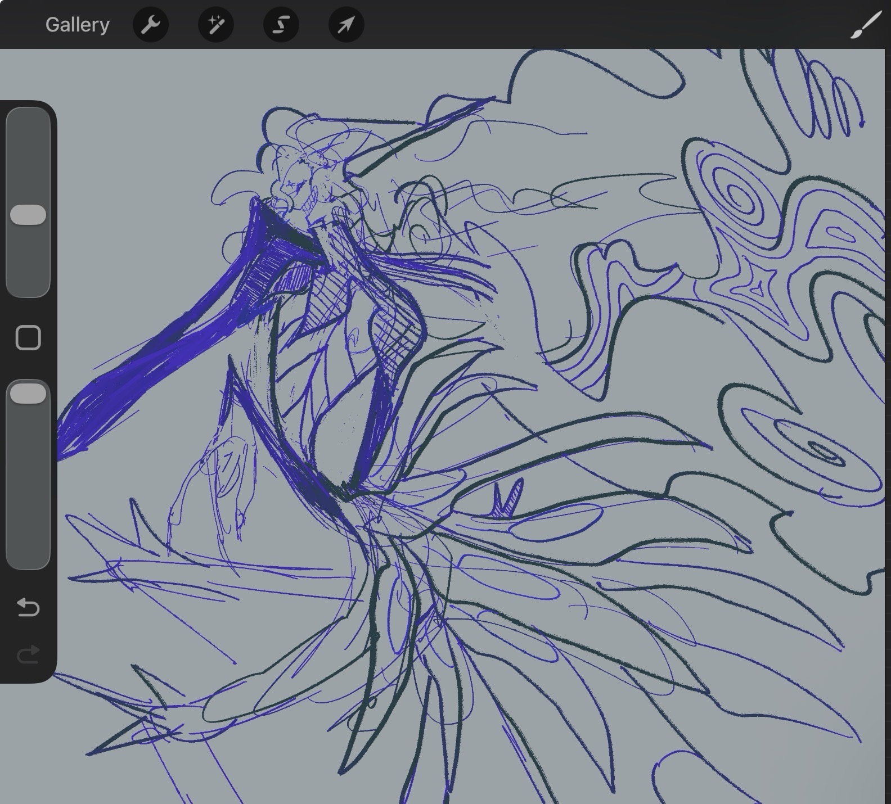Viewport: 891px width, 804px height.
Task: Click the top of the brush size track
Action: pyautogui.click(x=28, y=121)
